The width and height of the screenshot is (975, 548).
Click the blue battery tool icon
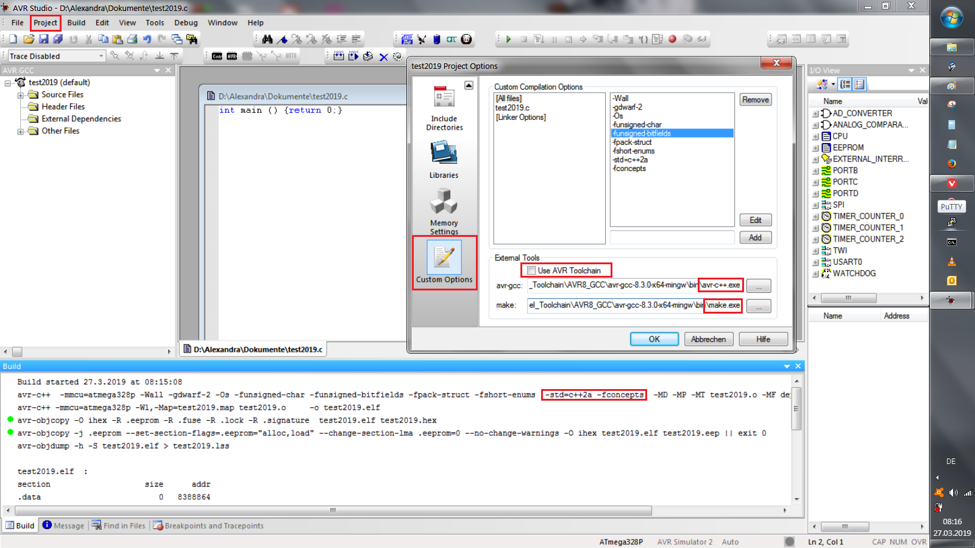pyautogui.click(x=436, y=39)
